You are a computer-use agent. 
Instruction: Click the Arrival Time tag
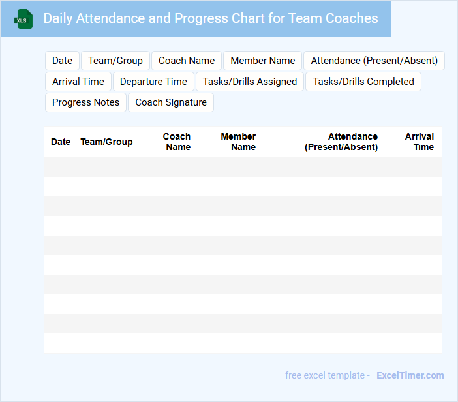tap(78, 82)
